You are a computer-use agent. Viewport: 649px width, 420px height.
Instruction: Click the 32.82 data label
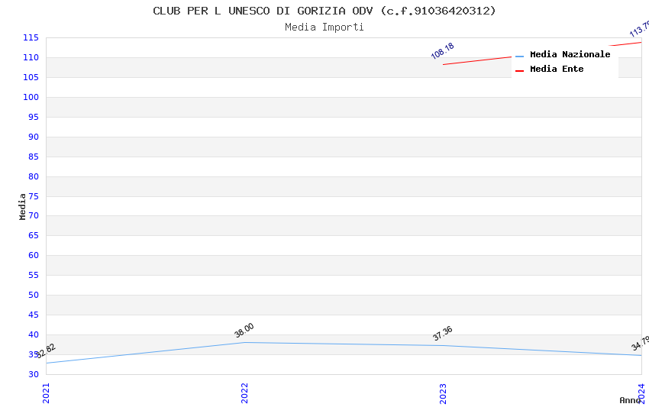[x=46, y=351]
